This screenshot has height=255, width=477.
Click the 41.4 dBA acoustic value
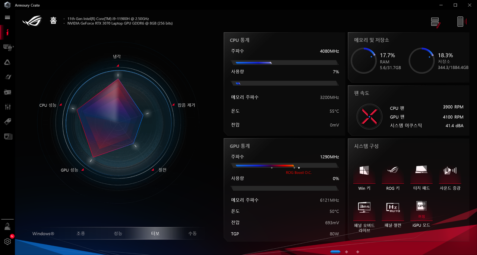pos(455,126)
